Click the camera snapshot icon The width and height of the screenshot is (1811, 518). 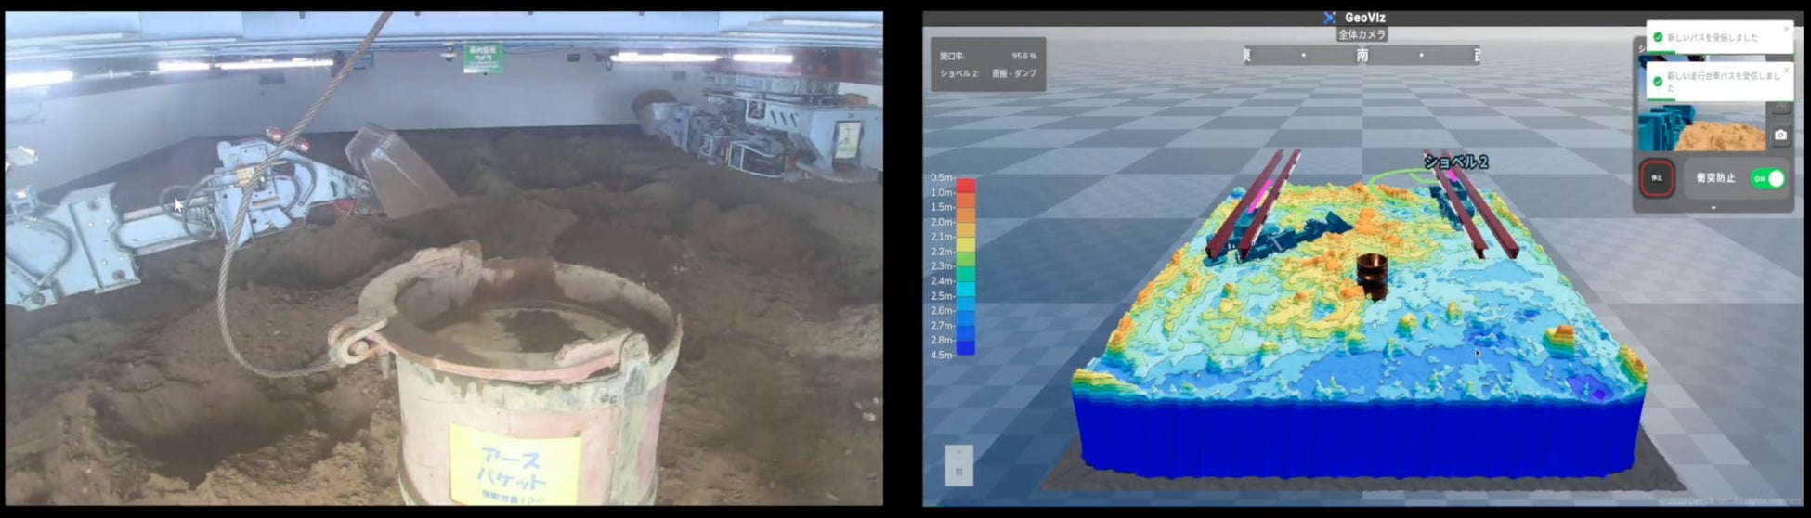point(1780,136)
